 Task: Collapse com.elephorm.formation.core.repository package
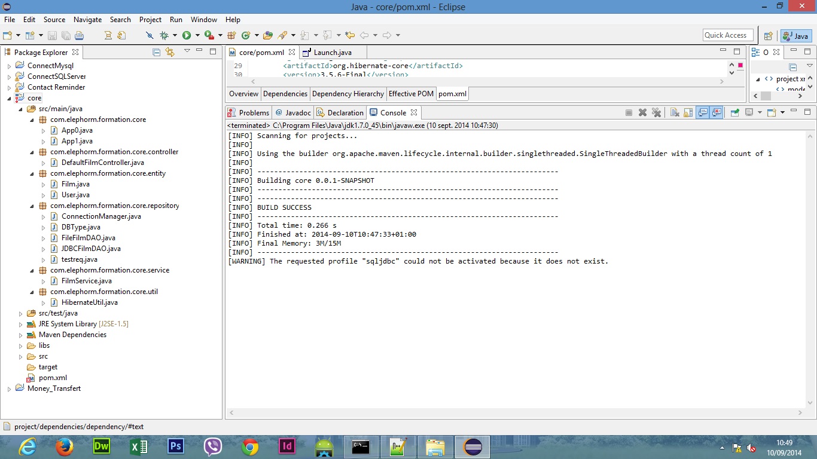[32, 206]
